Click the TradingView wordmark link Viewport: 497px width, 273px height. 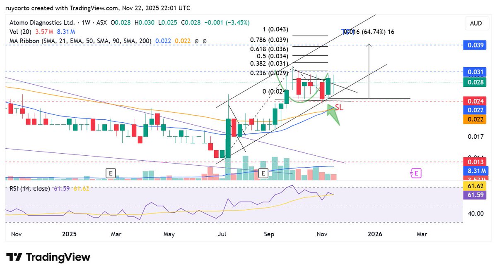point(58,257)
